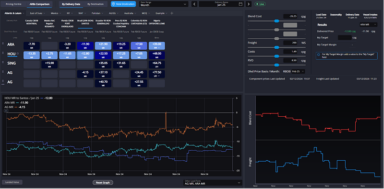Open the Date Range Month dropdown
384x189 pixels.
tap(164, 4)
